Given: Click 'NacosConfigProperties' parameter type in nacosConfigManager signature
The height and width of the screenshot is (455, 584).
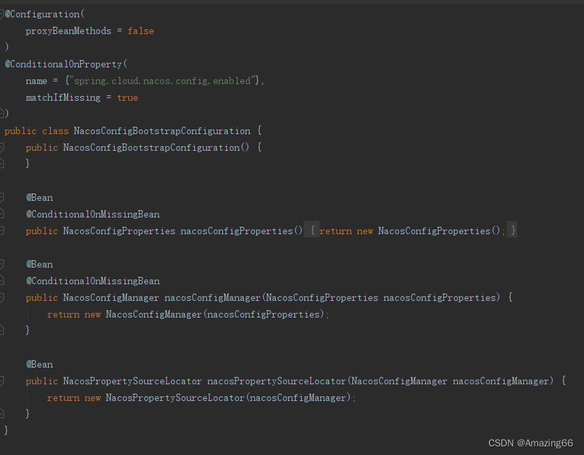Looking at the screenshot, I should click(322, 298).
